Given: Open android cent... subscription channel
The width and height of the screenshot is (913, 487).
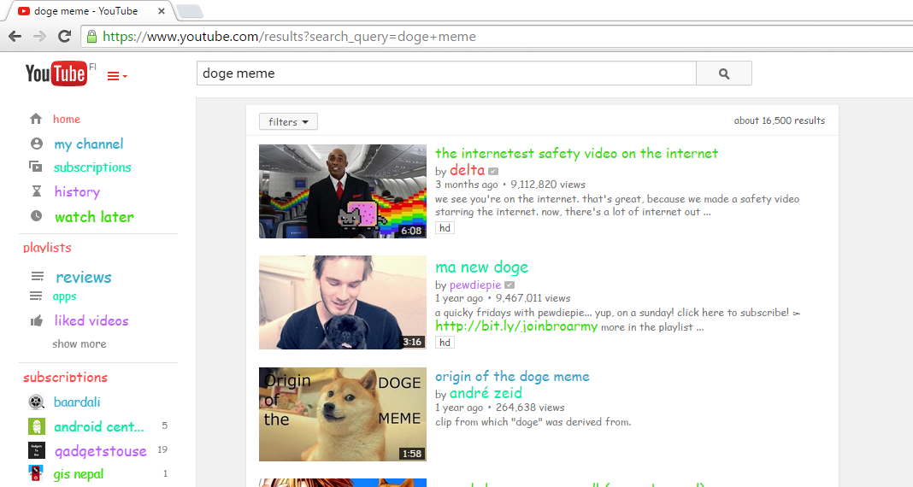Looking at the screenshot, I should pyautogui.click(x=99, y=426).
